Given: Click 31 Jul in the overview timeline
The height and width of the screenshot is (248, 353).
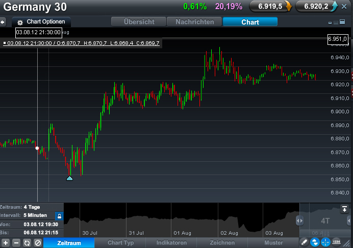Looking at the screenshot, I should pyautogui.click(x=136, y=233).
